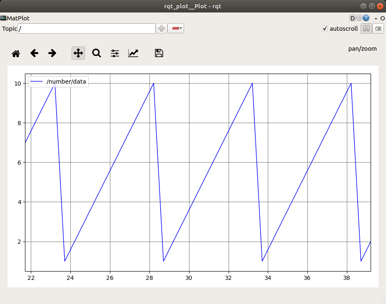The width and height of the screenshot is (386, 304).
Task: Add topic with the green plus button
Action: [x=161, y=28]
